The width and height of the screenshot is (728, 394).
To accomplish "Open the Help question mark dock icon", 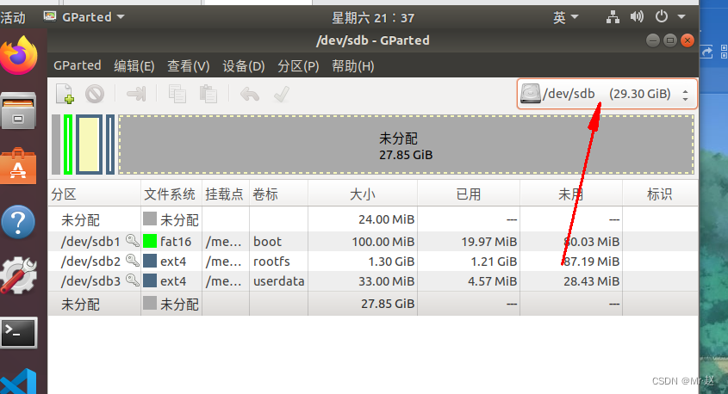I will (x=18, y=222).
